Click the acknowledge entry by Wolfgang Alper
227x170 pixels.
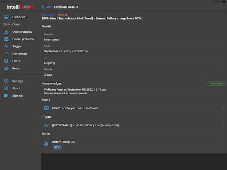75,89
